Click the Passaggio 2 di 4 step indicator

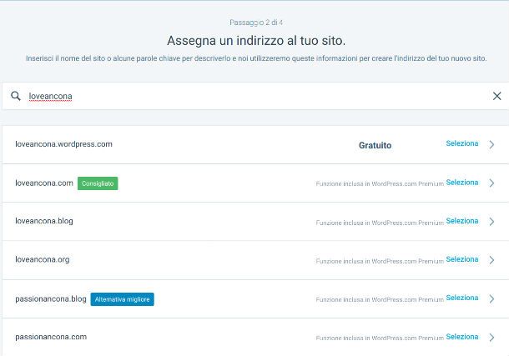256,23
